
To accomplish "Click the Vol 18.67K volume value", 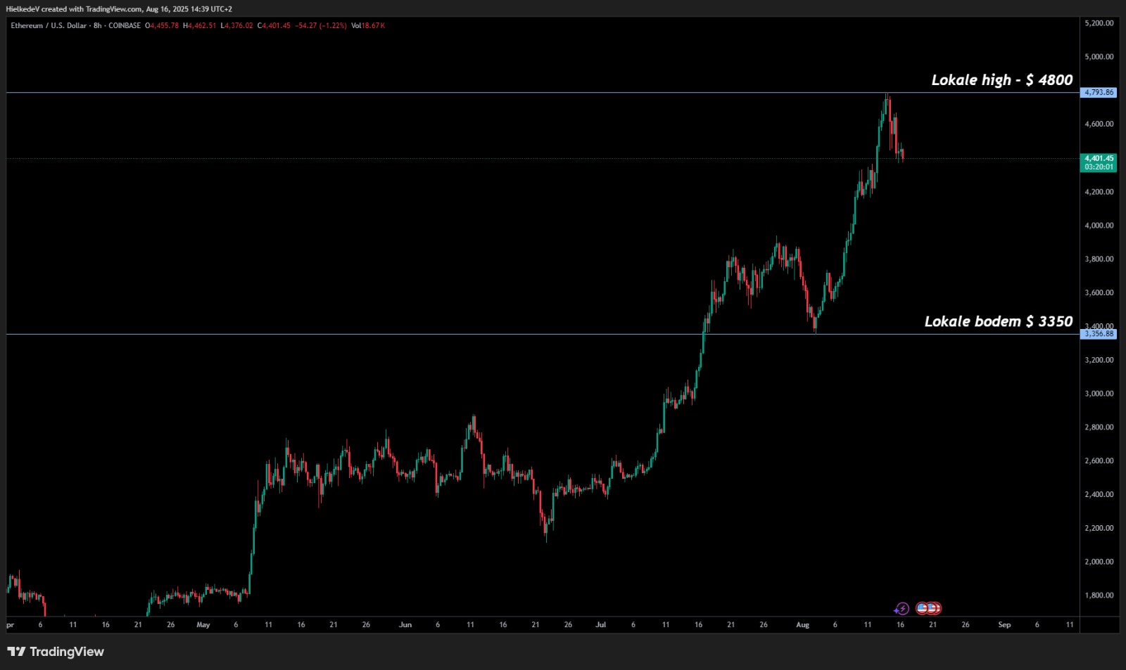I will pyautogui.click(x=368, y=26).
